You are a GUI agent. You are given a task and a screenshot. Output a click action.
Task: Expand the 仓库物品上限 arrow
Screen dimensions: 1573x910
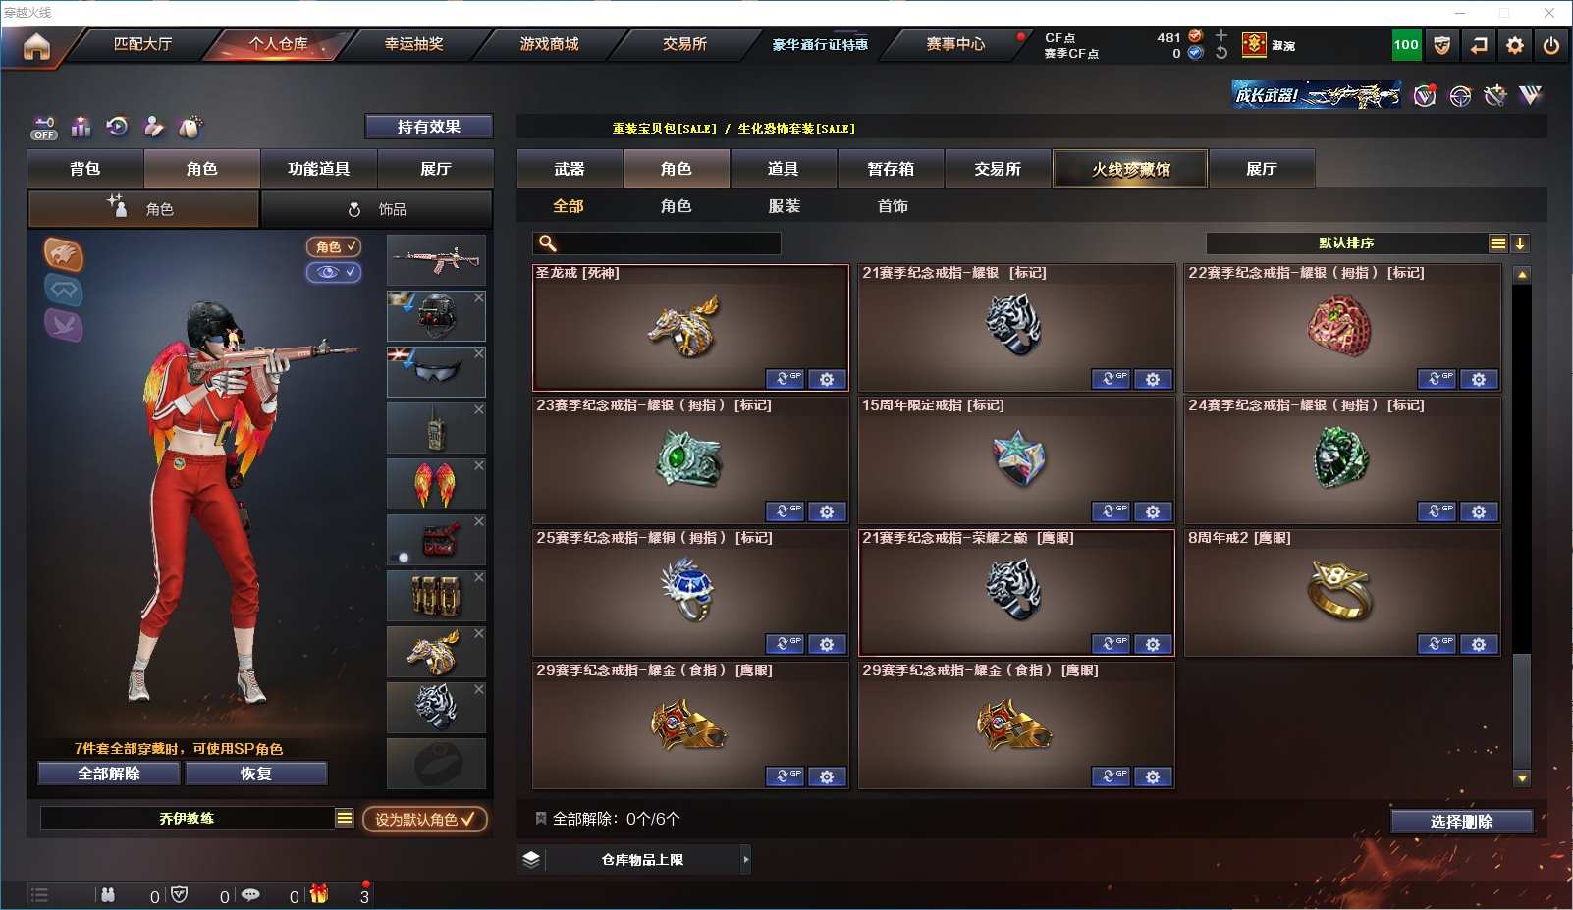tap(746, 859)
